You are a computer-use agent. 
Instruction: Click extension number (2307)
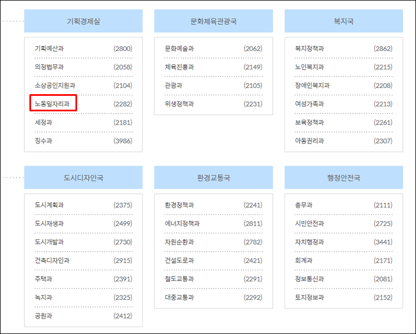tap(383, 141)
